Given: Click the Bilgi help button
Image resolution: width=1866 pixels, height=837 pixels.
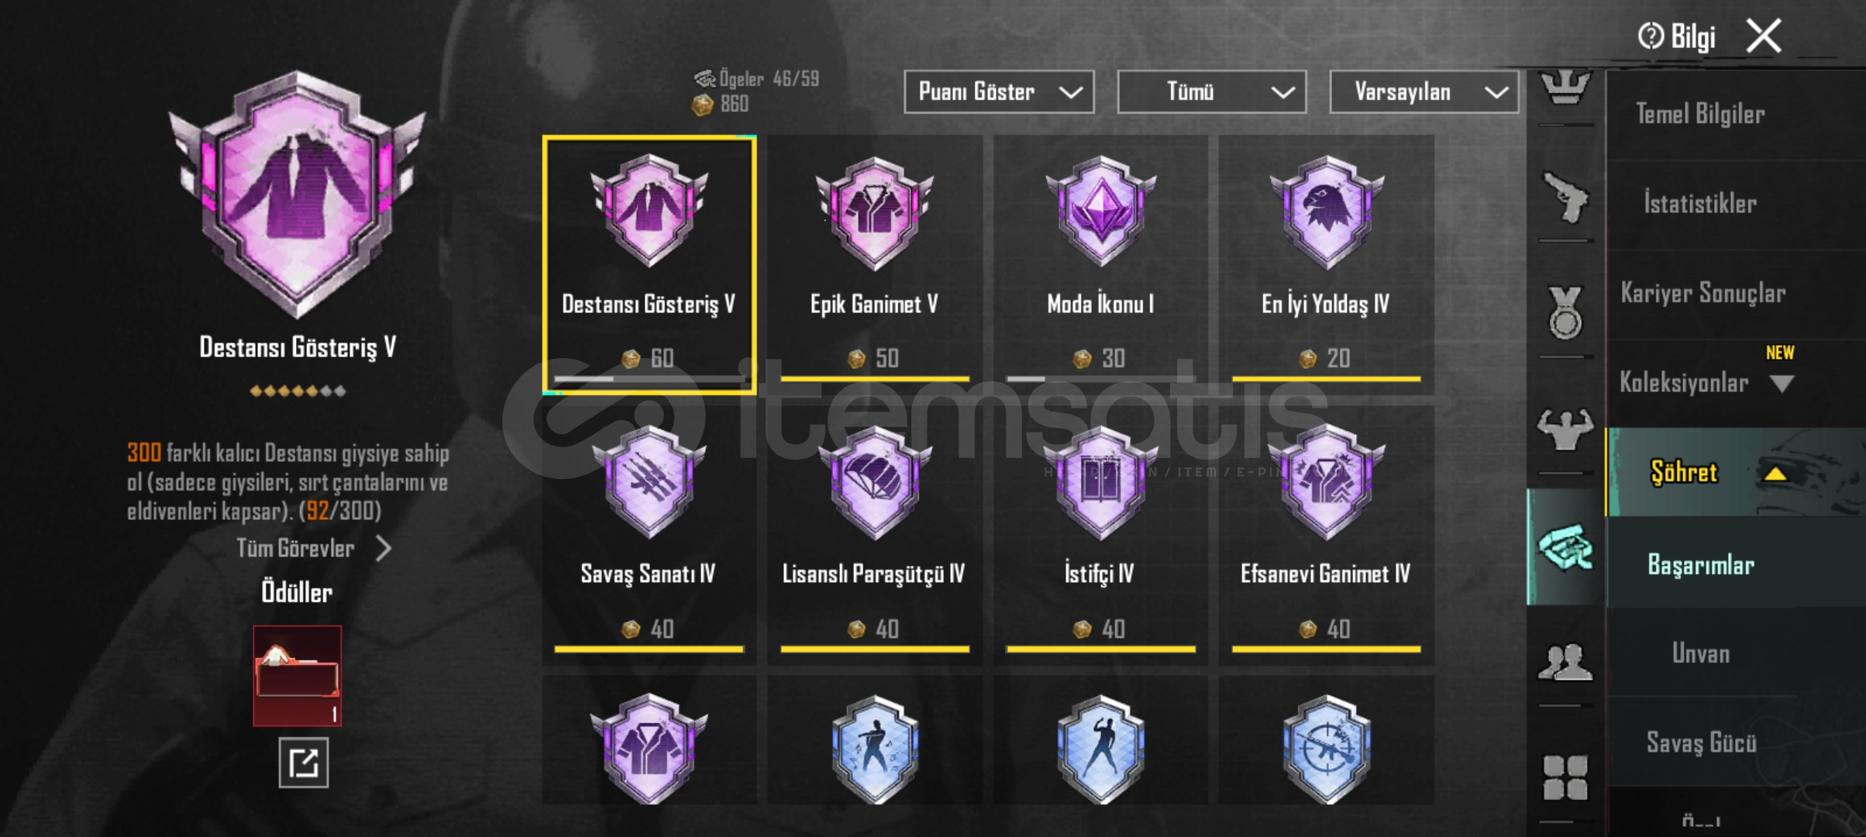Looking at the screenshot, I should tap(1676, 36).
